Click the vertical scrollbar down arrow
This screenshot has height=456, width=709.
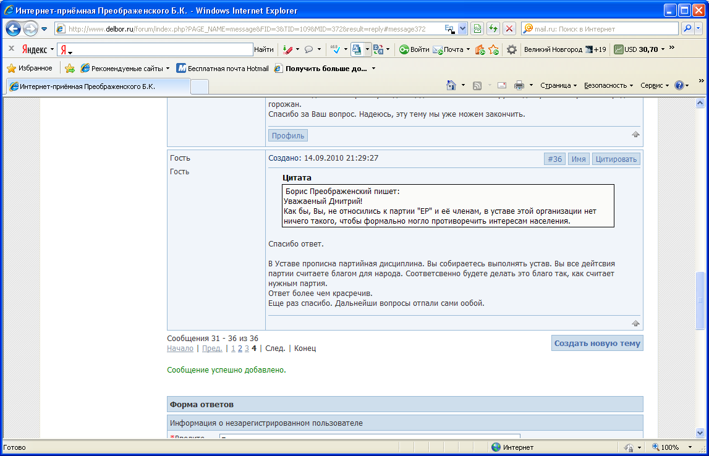[x=700, y=433]
